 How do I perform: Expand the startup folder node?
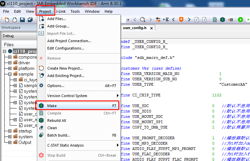point(10,131)
